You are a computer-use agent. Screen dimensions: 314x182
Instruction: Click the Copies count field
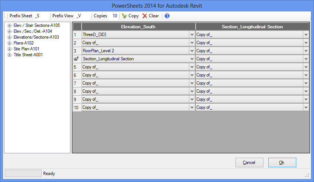114,16
